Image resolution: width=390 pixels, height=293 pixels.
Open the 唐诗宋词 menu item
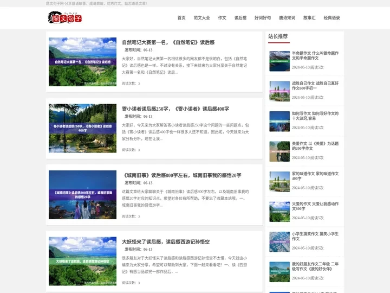pos(287,18)
